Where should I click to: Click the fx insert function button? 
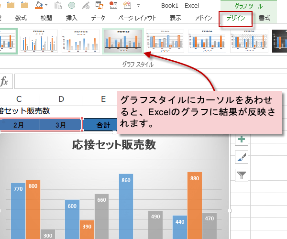(x=4, y=81)
